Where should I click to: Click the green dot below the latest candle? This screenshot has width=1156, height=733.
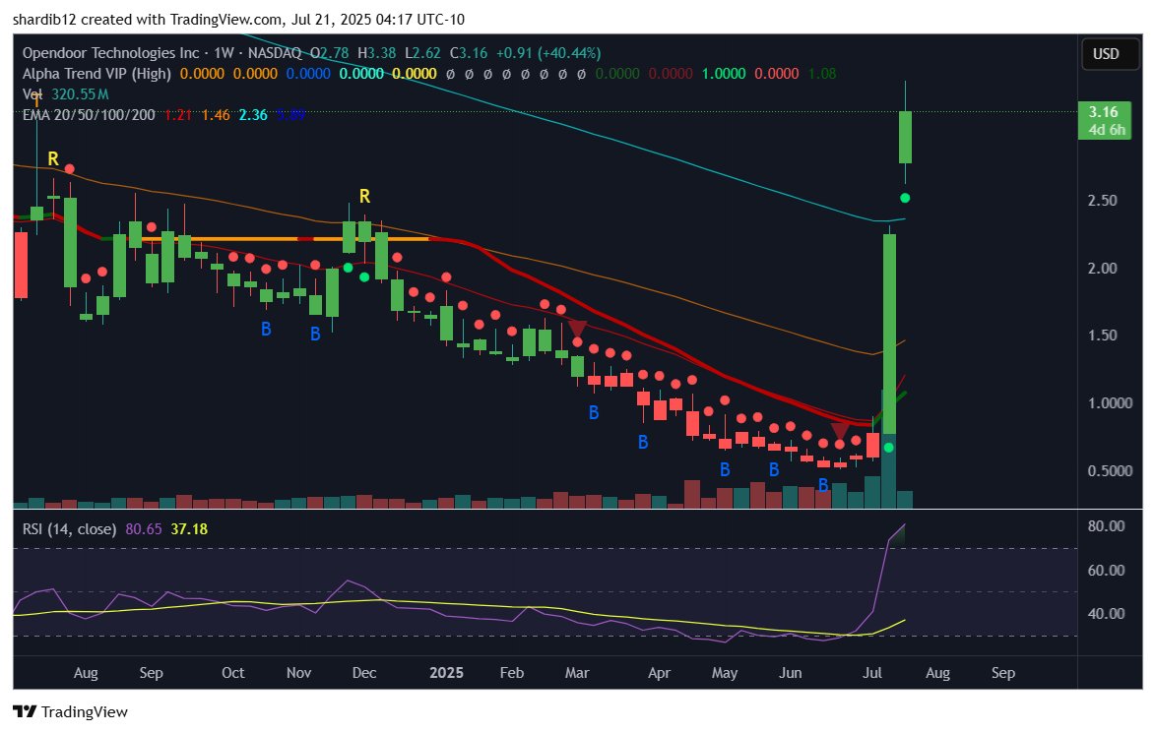[905, 198]
